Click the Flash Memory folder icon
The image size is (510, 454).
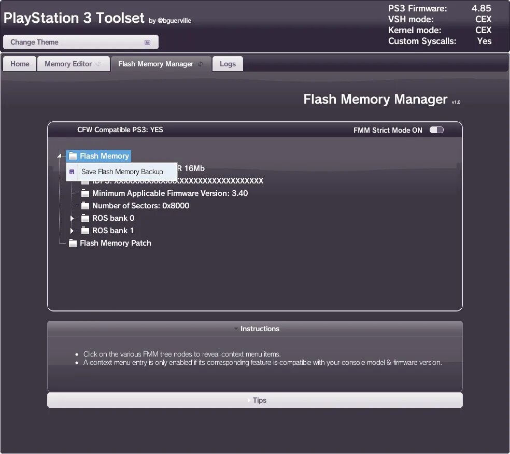[73, 156]
